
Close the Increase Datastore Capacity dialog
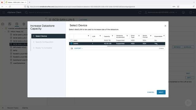tap(165, 26)
